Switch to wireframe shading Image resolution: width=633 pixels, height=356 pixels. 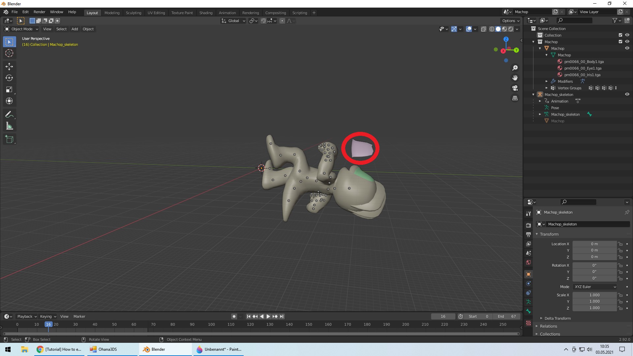tap(492, 29)
